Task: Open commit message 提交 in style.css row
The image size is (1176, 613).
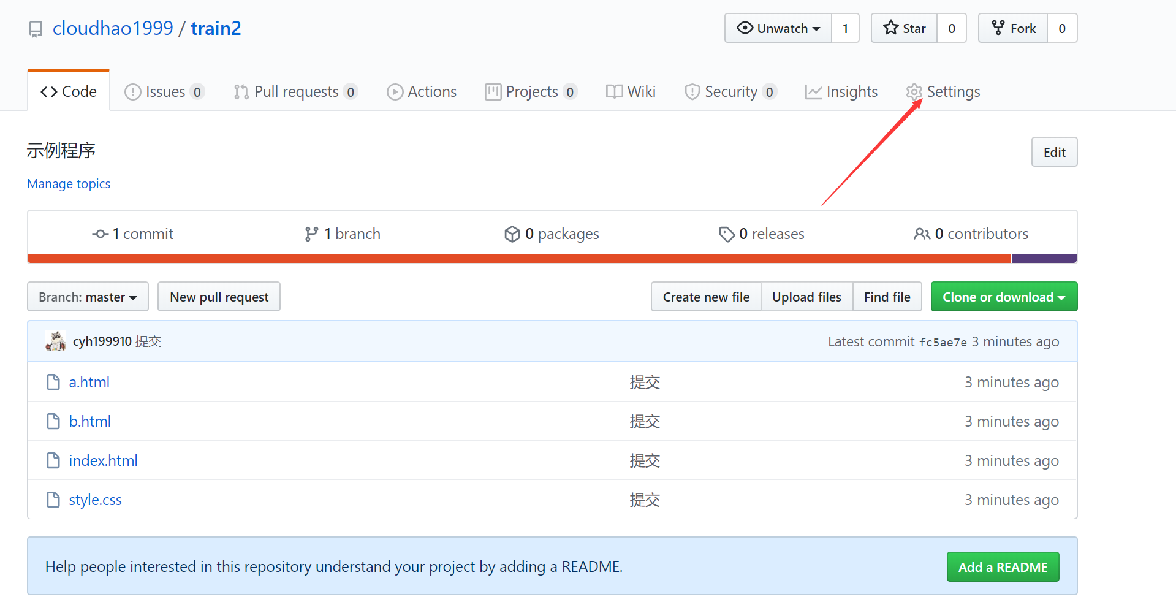Action: [645, 500]
